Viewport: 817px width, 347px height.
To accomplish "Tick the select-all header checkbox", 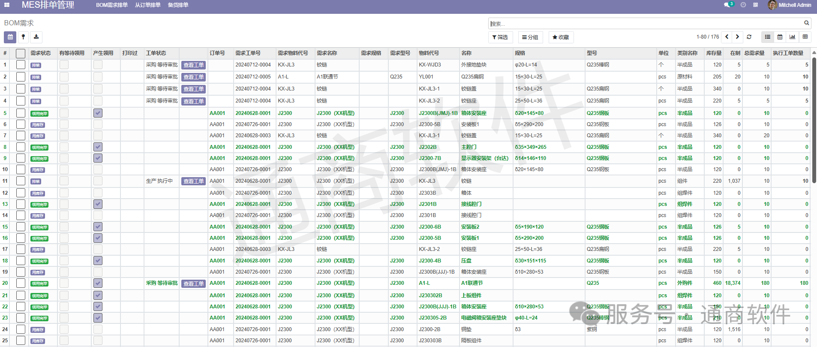I will pos(21,54).
